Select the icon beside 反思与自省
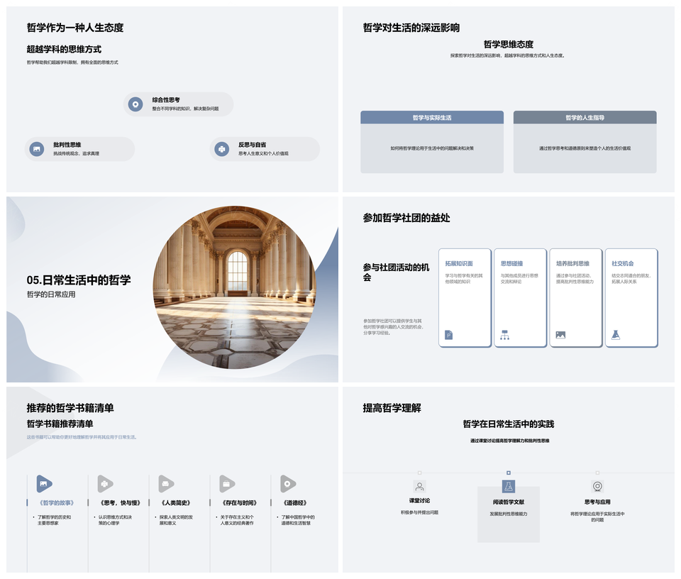 [222, 149]
